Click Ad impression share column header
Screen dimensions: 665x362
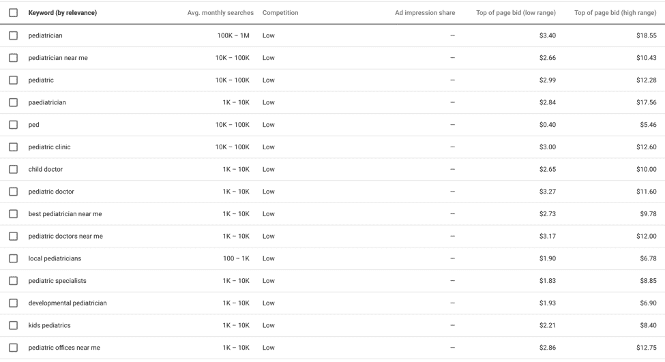coord(425,13)
